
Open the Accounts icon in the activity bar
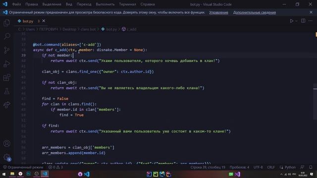(x=6, y=143)
